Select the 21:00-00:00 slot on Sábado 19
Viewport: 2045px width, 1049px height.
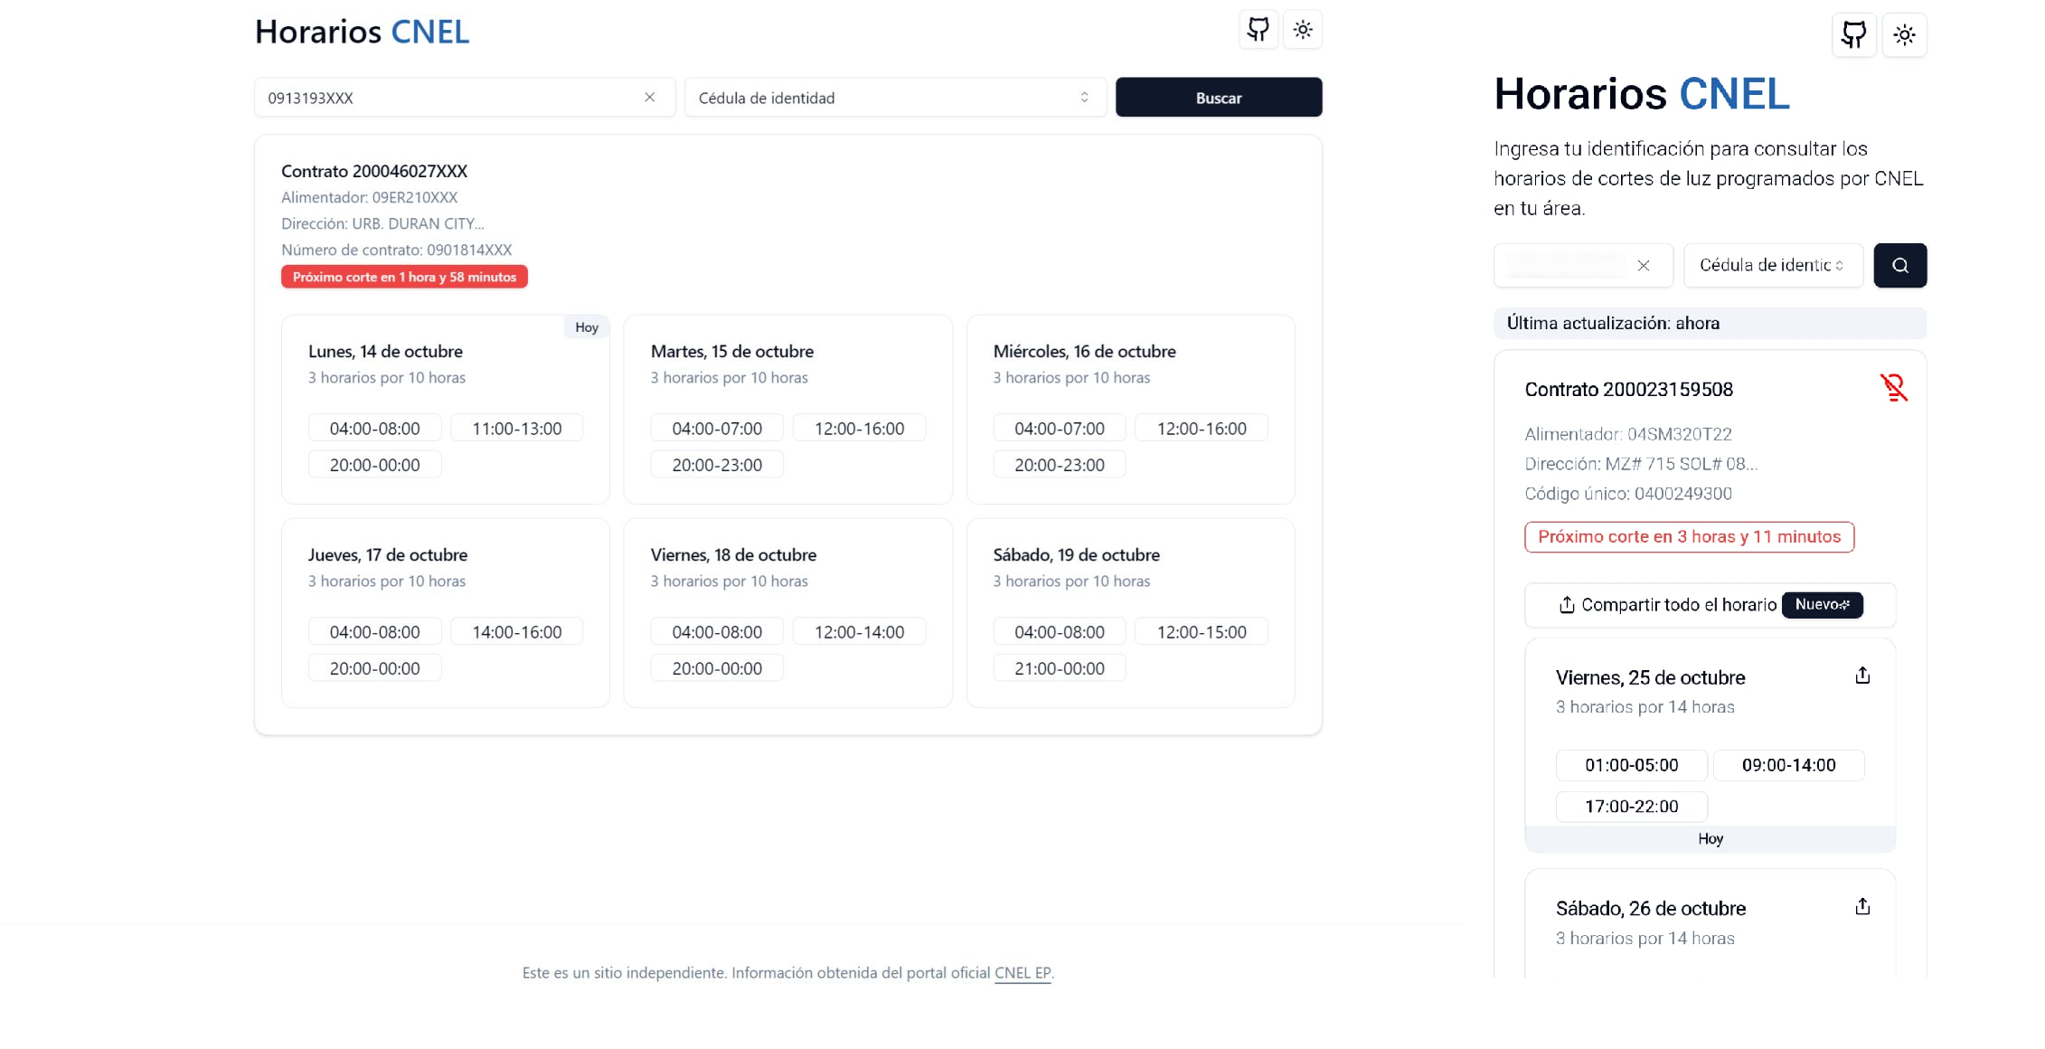pos(1060,667)
